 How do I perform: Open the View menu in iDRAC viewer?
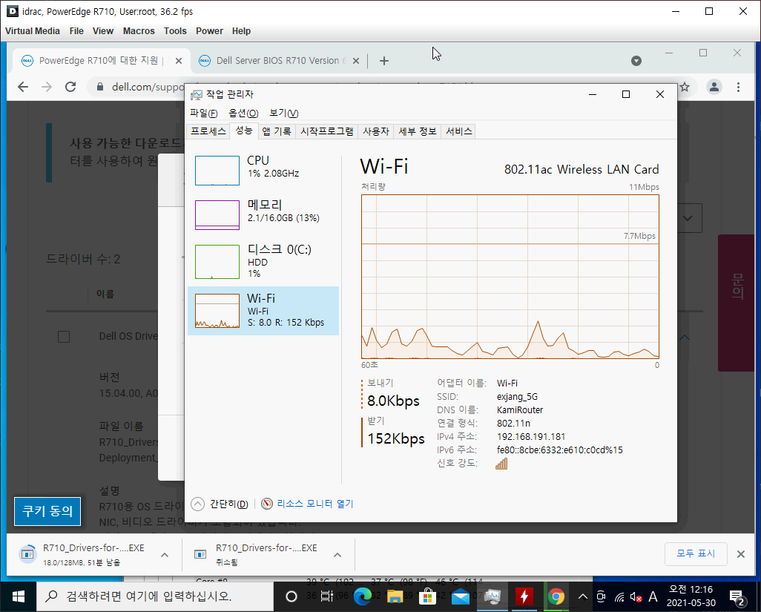[x=103, y=31]
